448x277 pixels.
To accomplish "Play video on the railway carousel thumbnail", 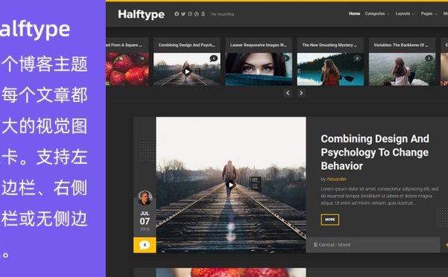I will [x=187, y=71].
